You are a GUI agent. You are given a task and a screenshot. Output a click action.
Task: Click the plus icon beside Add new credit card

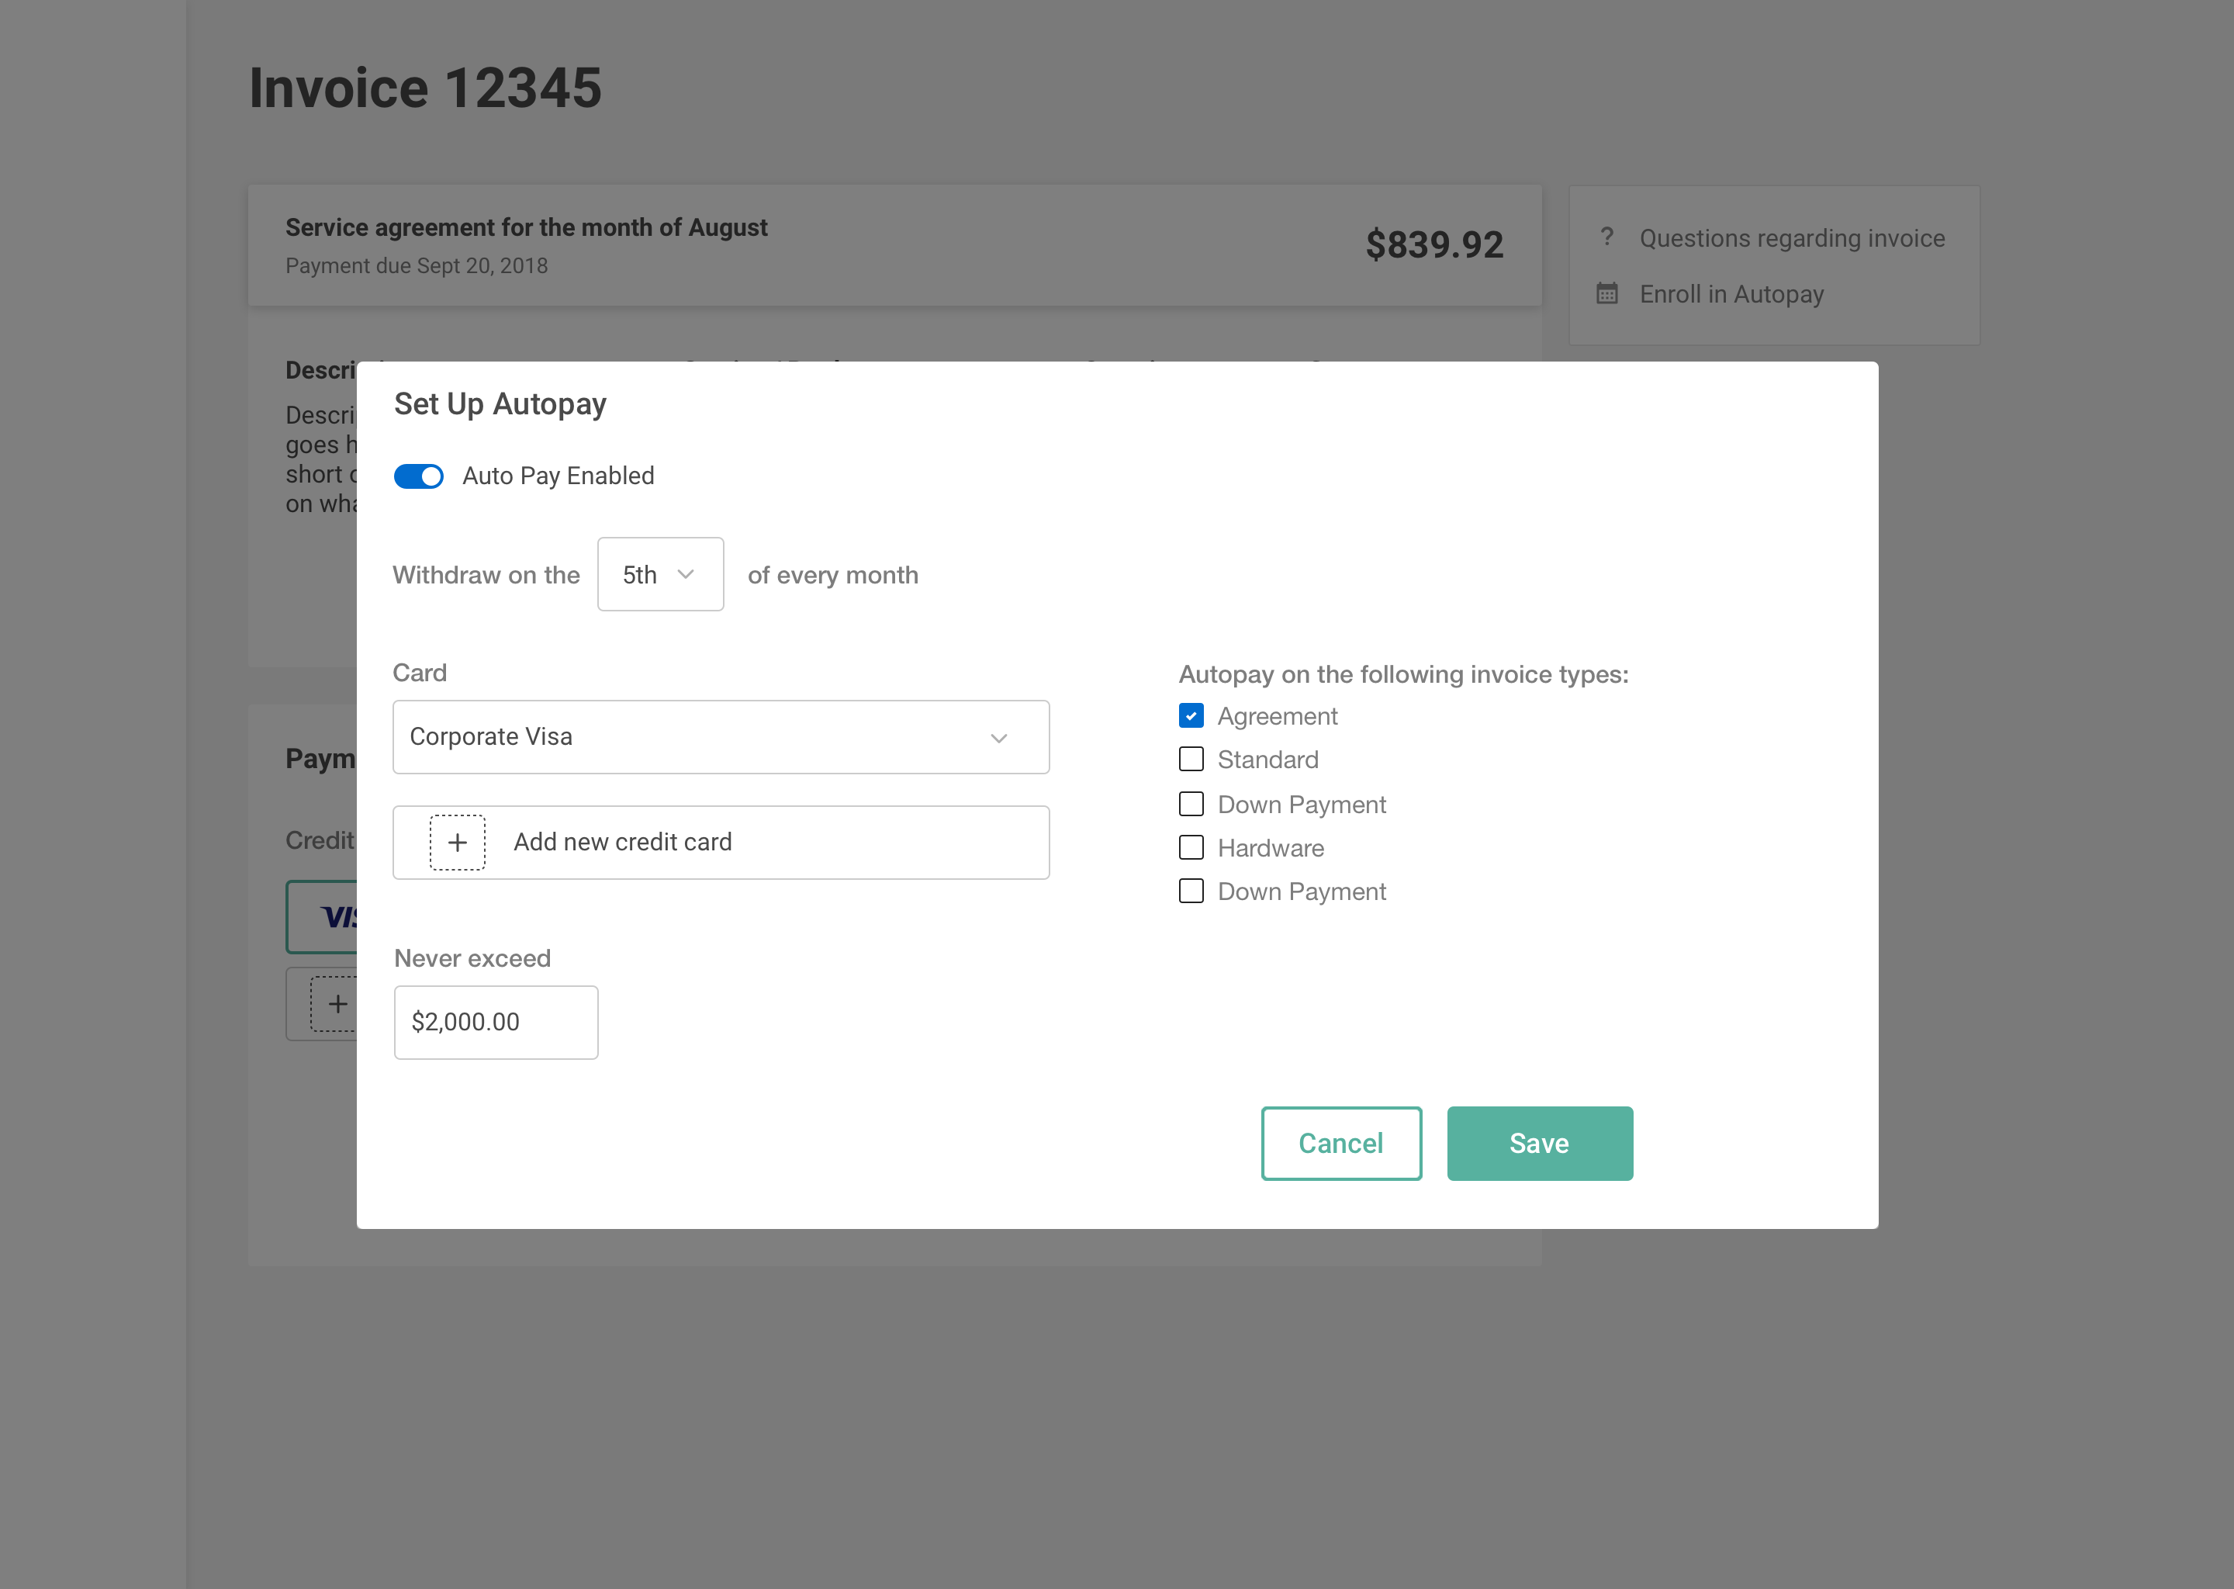click(x=457, y=843)
